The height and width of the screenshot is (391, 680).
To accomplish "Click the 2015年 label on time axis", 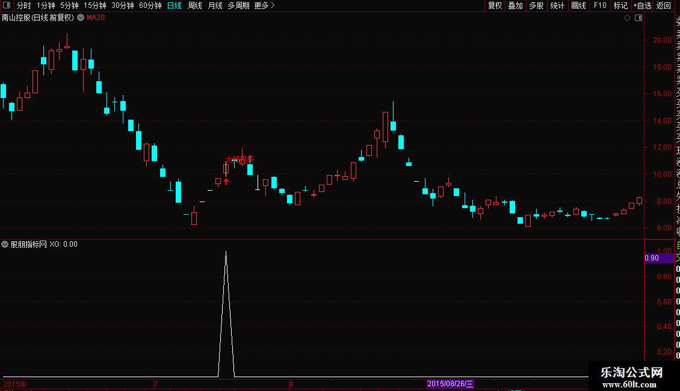I will [15, 384].
